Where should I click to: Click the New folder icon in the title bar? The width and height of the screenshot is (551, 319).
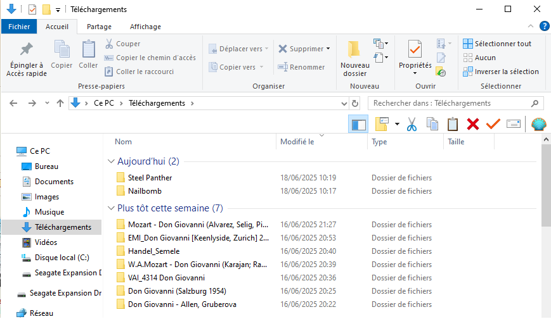pyautogui.click(x=46, y=9)
